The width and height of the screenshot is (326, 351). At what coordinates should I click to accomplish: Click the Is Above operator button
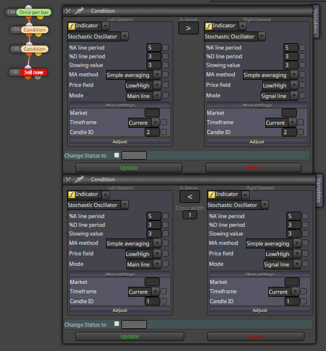188,28
